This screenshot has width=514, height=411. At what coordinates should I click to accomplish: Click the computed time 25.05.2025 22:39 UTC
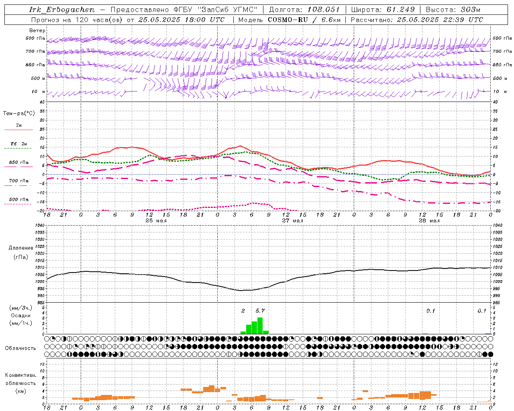[440, 20]
